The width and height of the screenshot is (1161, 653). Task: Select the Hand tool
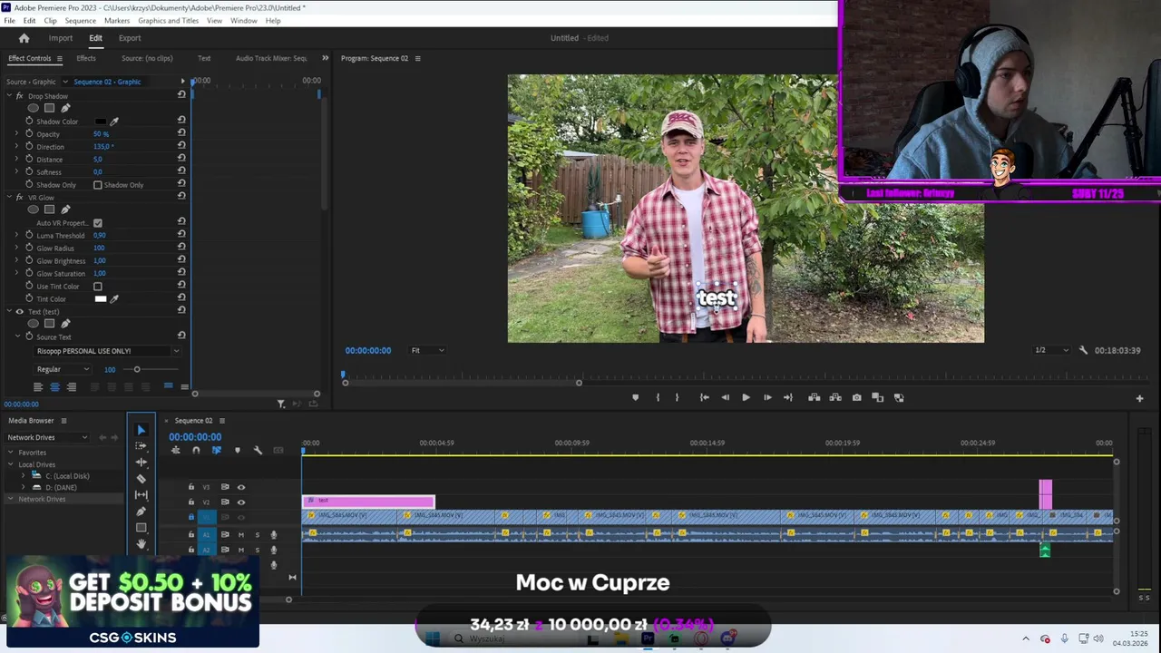click(x=141, y=544)
